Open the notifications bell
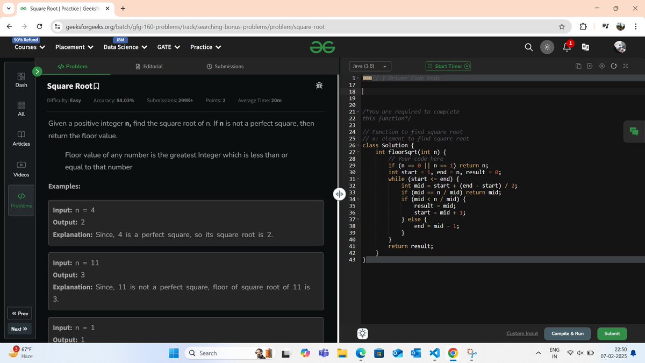 tap(567, 47)
